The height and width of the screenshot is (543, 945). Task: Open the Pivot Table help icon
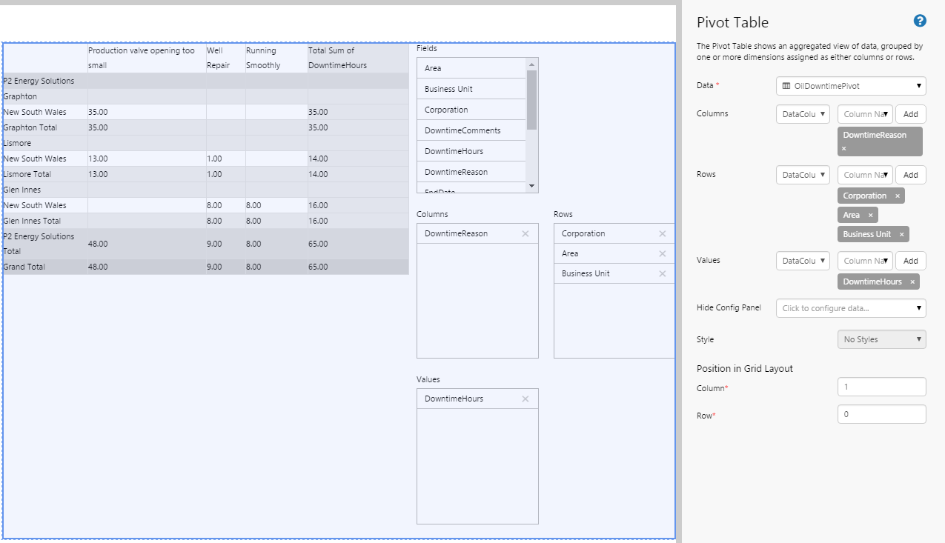pyautogui.click(x=920, y=21)
